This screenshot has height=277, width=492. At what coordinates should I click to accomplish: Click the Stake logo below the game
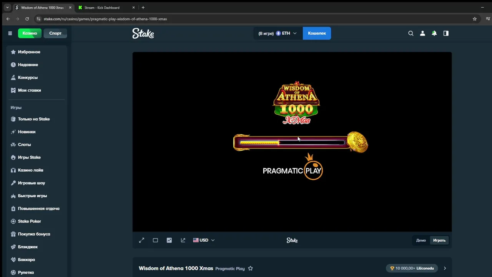(292, 240)
